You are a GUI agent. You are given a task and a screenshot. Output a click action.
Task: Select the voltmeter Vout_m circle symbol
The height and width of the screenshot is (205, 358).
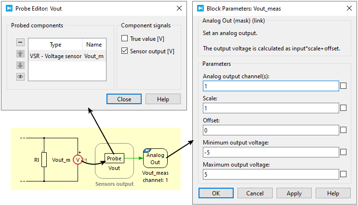click(78, 159)
